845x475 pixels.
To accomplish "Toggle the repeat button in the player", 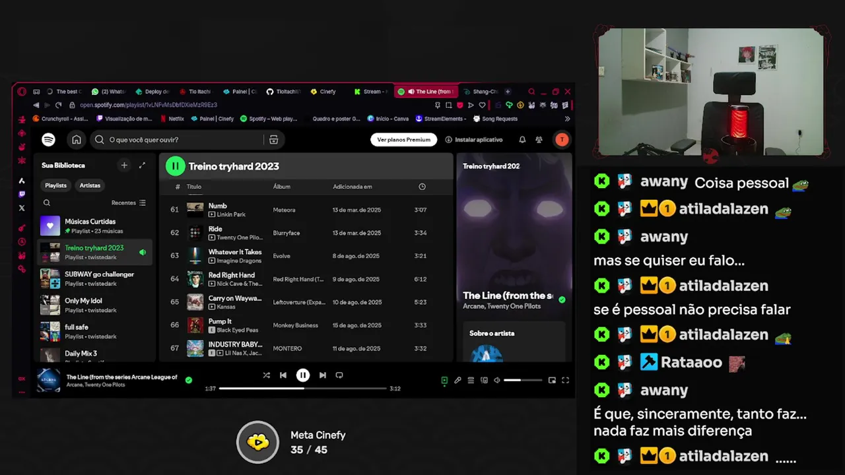I will click(x=339, y=375).
